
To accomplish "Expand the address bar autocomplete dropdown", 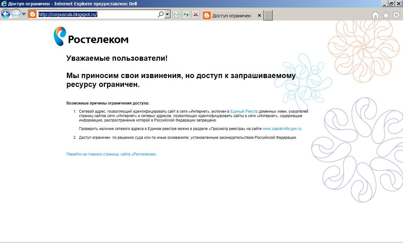I will (x=167, y=14).
